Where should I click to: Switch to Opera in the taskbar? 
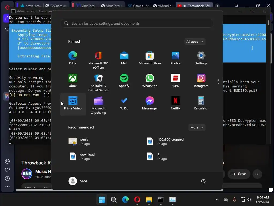[137, 200]
